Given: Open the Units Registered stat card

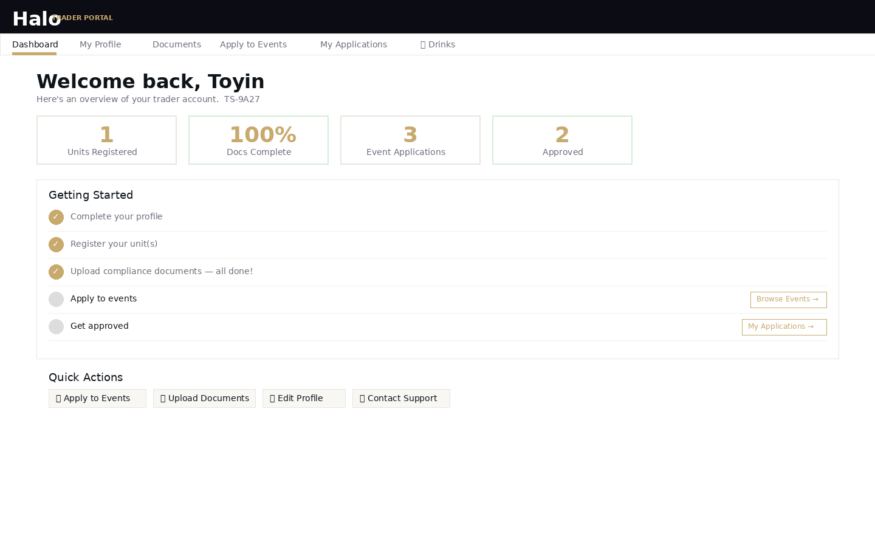Looking at the screenshot, I should pyautogui.click(x=106, y=140).
